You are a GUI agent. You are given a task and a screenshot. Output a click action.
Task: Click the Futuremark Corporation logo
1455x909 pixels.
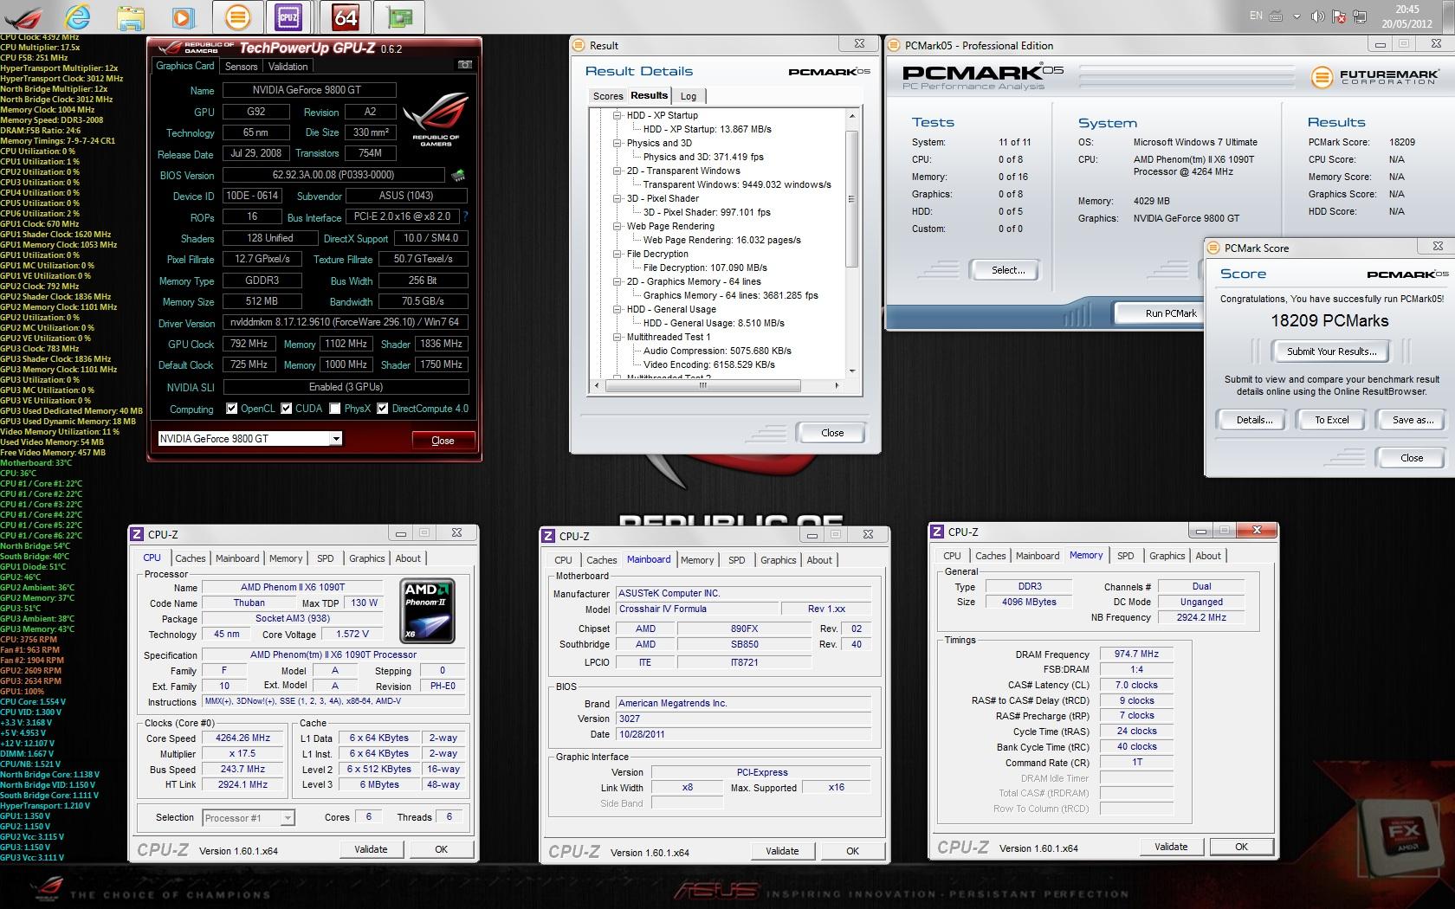(1374, 78)
